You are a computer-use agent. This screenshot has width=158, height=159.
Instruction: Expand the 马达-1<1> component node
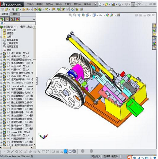point(1,66)
